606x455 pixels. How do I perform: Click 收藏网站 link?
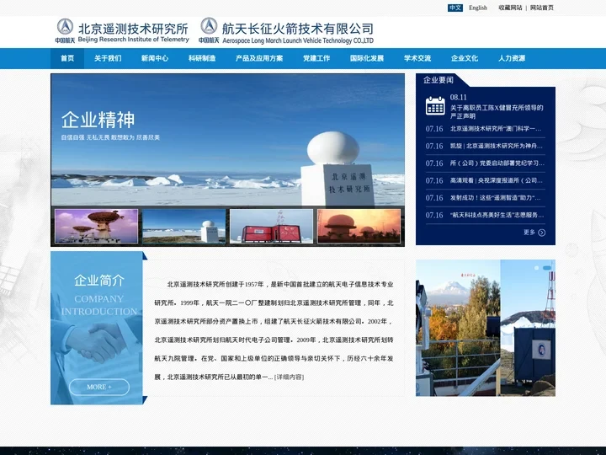point(510,8)
